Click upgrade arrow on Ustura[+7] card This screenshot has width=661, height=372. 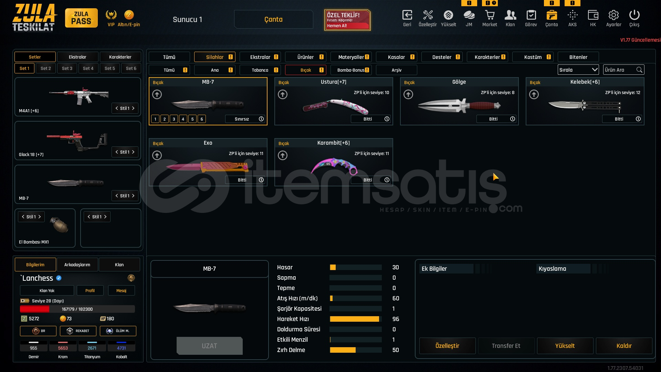[283, 94]
